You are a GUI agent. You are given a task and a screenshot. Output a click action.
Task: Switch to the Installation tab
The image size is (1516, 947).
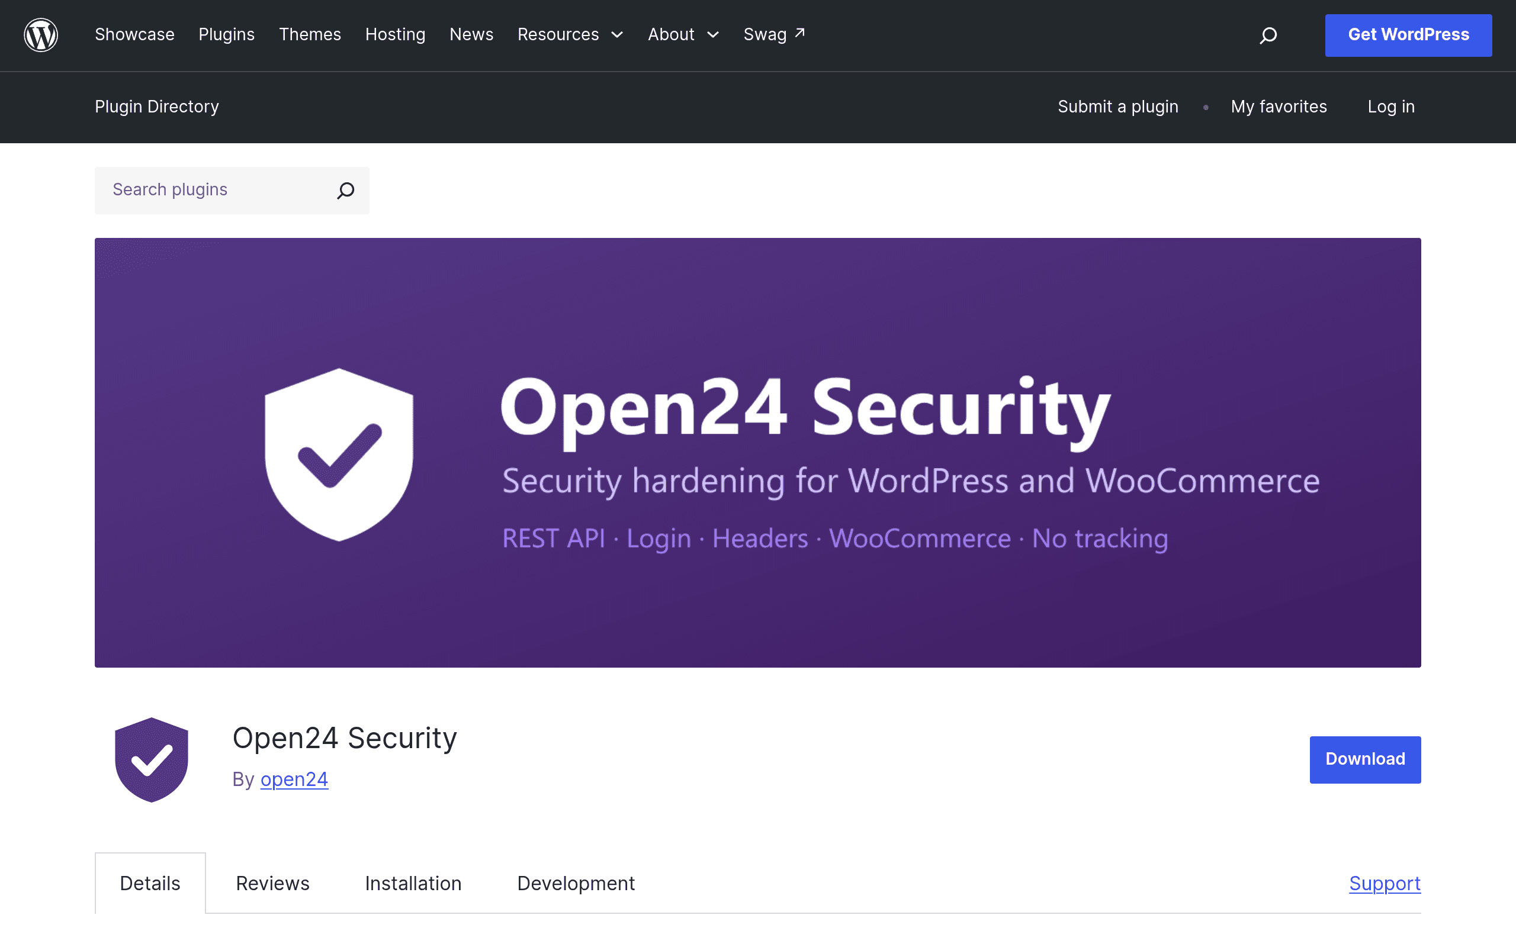(413, 883)
